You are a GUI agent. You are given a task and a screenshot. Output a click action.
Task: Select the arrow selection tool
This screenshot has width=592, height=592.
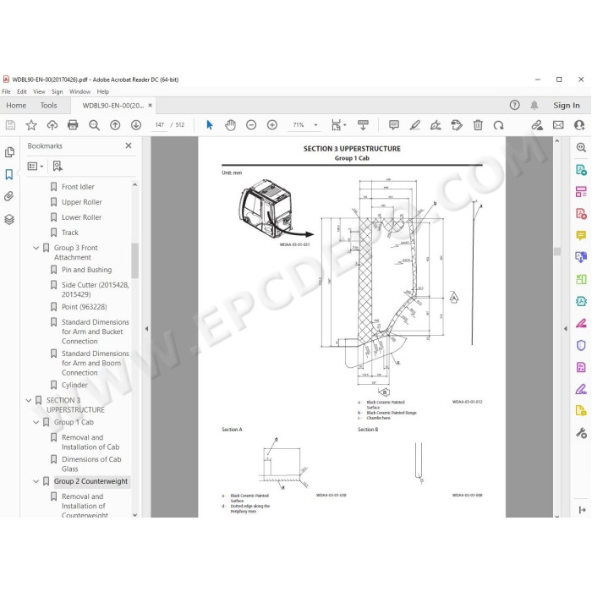(210, 125)
